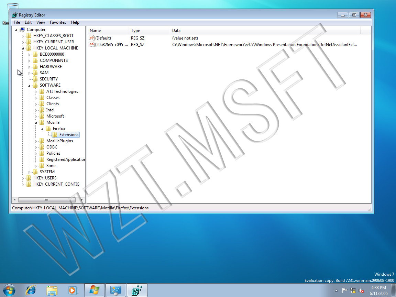Click the muted volume tray icon
Viewport: 396px width, 297px height.
[361, 291]
